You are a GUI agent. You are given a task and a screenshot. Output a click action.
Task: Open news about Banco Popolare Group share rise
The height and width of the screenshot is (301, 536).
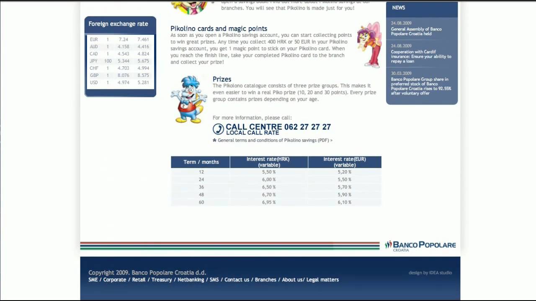click(421, 86)
